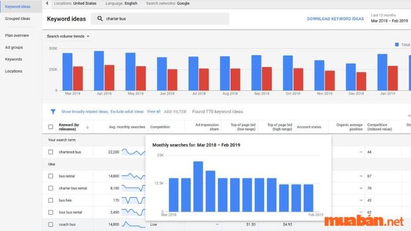Click the $4.92 high range bid value

point(288,224)
